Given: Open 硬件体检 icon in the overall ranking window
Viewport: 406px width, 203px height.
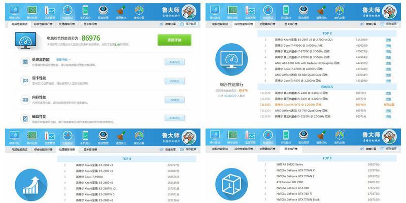Looking at the screenshot, I should click(215, 12).
